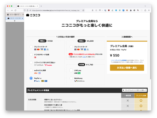Click ニコニコ広告チケット1200pt分 link
This screenshot has height=118, width=157.
pyautogui.click(x=84, y=54)
